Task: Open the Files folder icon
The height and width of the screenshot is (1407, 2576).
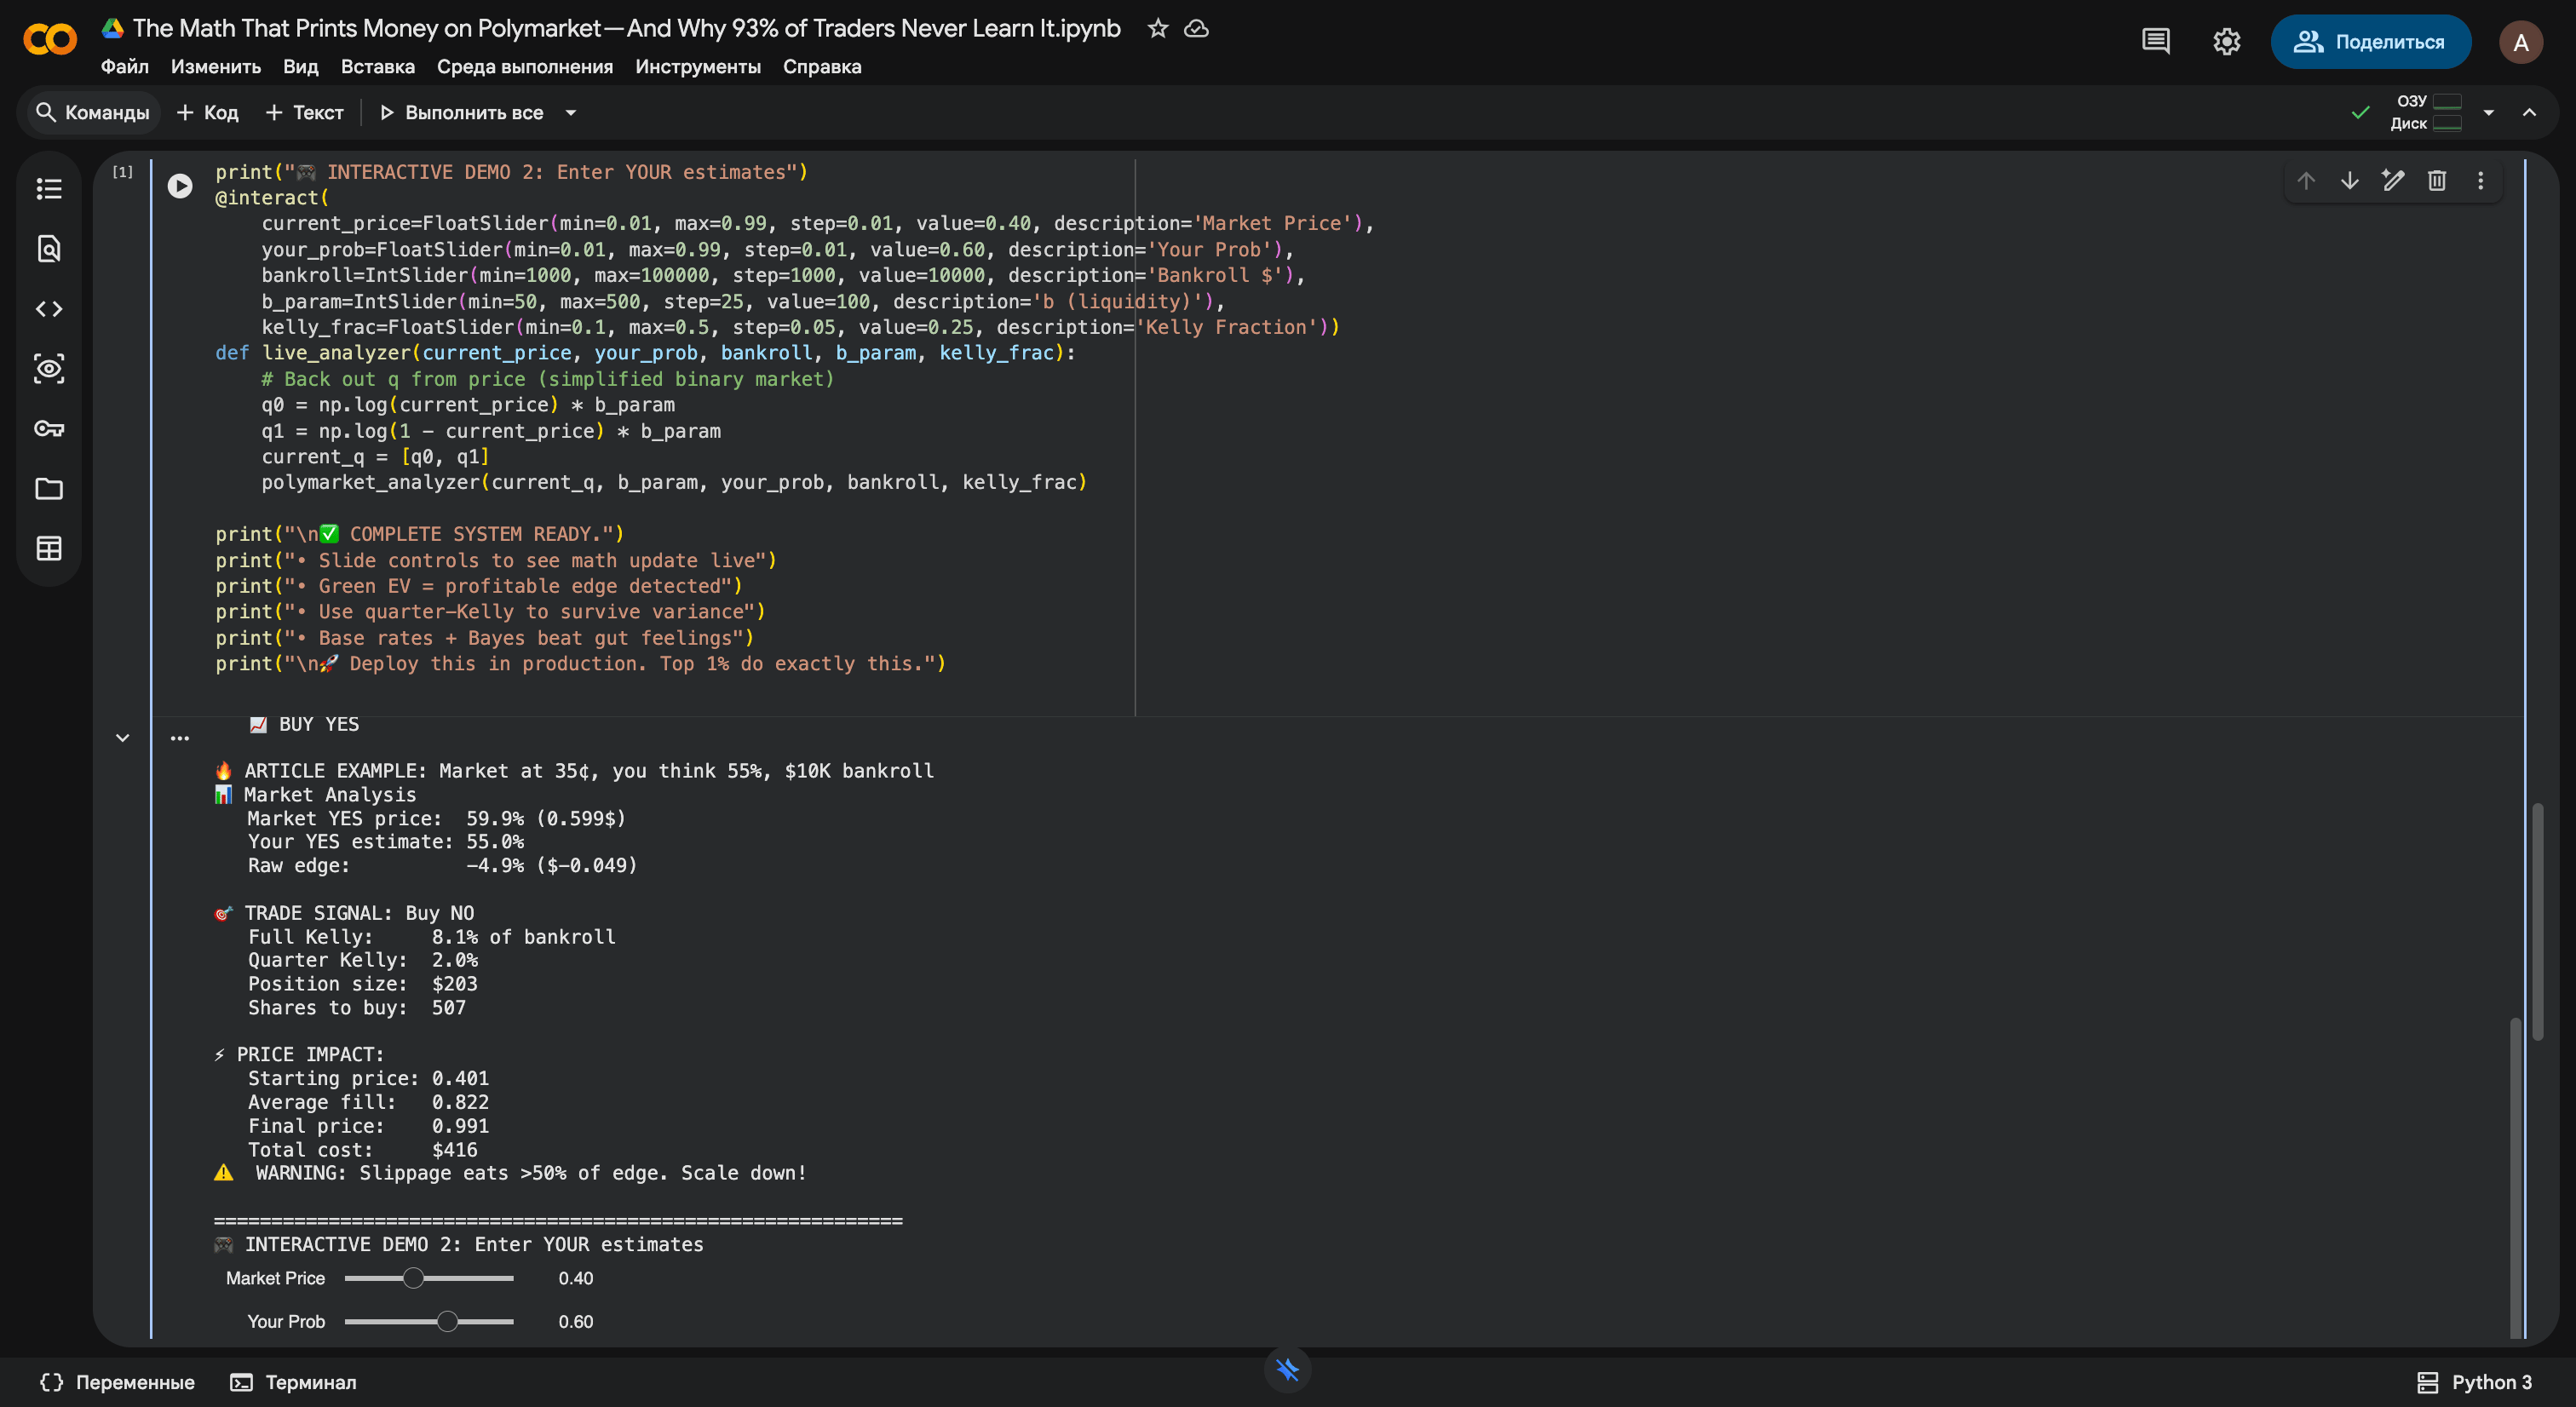Action: click(x=49, y=489)
